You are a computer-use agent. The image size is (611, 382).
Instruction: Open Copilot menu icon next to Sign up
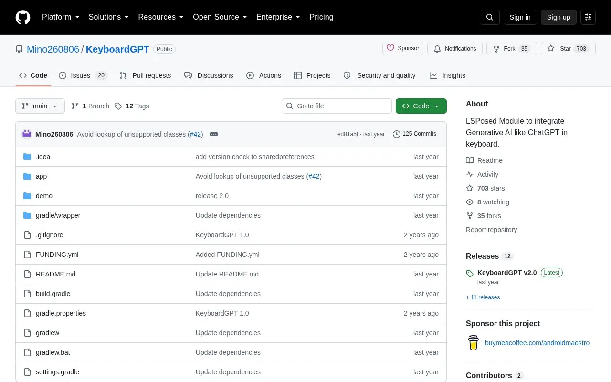pyautogui.click(x=588, y=17)
